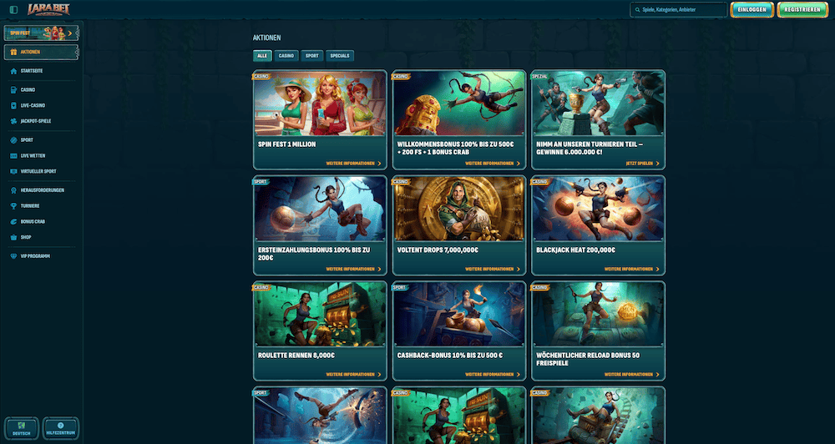Open Hilfezentrum question mark icon
This screenshot has height=444, width=835.
click(x=61, y=426)
